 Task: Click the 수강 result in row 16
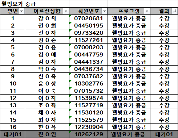164,127
